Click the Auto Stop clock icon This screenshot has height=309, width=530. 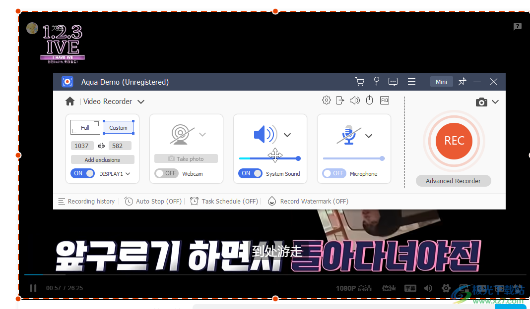(x=129, y=202)
